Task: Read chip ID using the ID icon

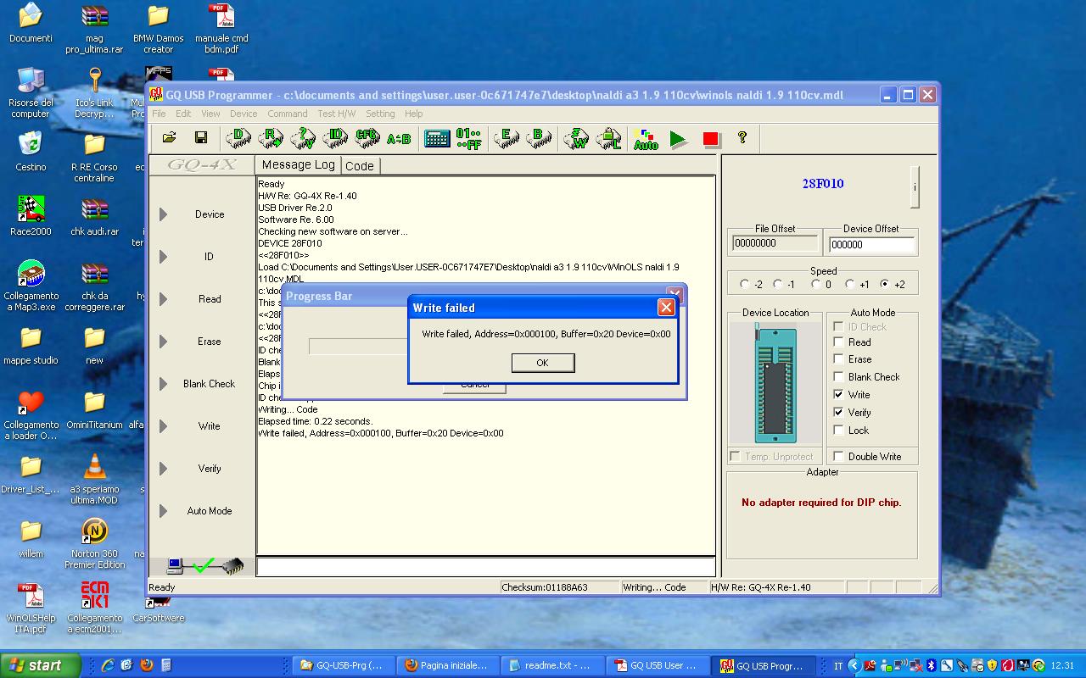Action: point(335,138)
